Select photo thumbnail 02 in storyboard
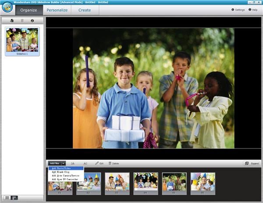Viewport: 263px width, 203px height. tap(89, 184)
